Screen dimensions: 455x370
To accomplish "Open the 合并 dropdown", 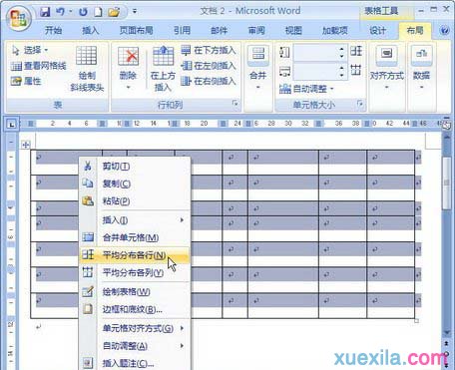I will point(258,69).
